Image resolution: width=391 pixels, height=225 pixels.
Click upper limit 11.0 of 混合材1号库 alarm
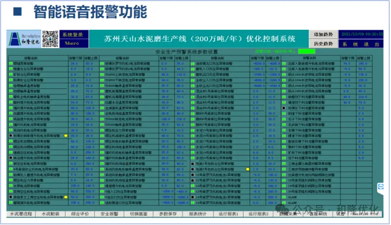pos(271,91)
